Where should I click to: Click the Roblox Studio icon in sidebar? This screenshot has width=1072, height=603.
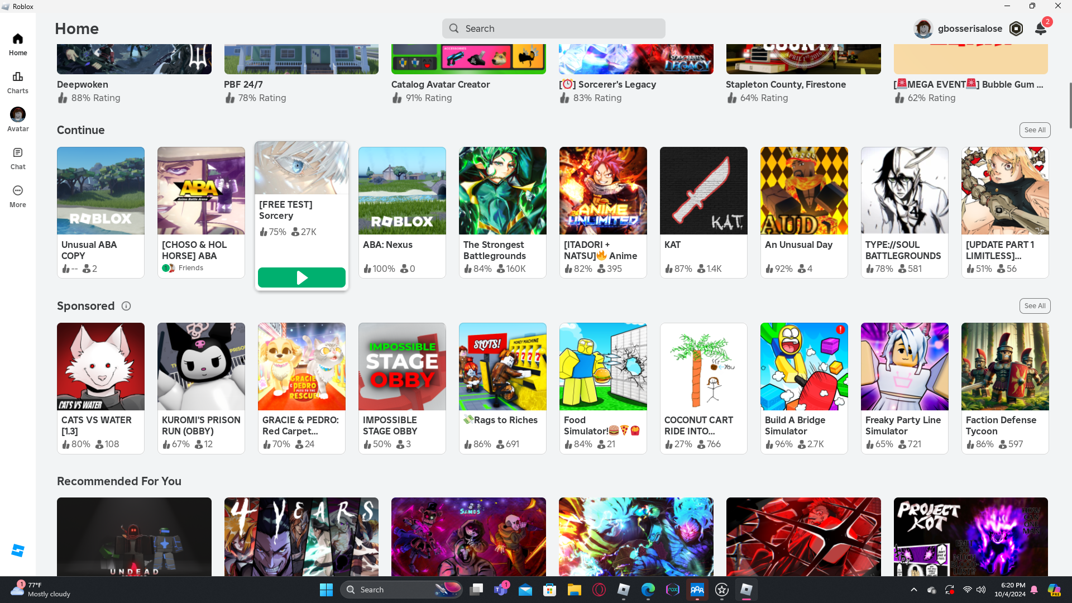tap(18, 551)
